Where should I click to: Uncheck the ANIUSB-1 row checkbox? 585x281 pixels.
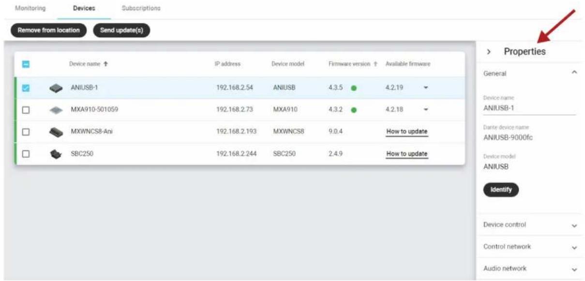27,88
